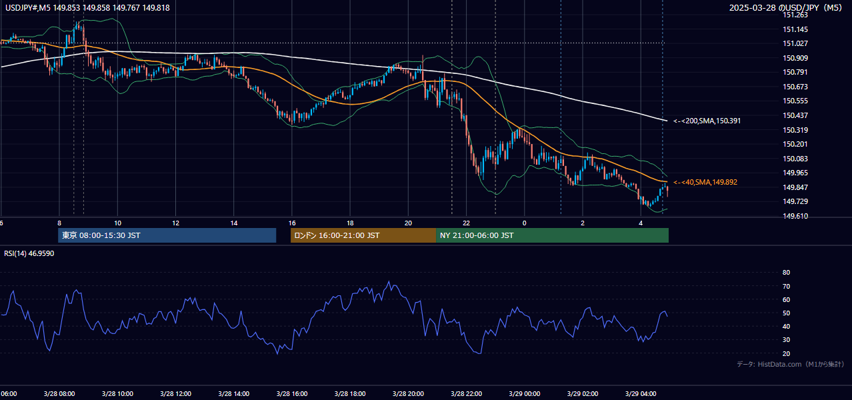
Task: Click the Tokyo 08:00-15:30 JST session bar
Action: [x=167, y=235]
